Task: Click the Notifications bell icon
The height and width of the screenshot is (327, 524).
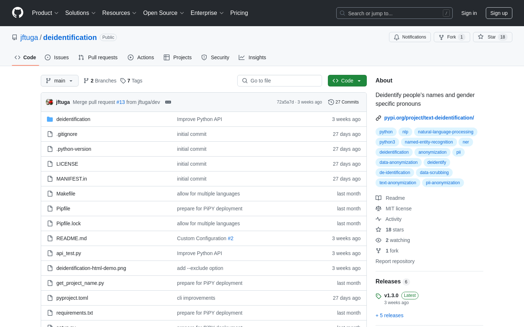Action: pyautogui.click(x=397, y=37)
